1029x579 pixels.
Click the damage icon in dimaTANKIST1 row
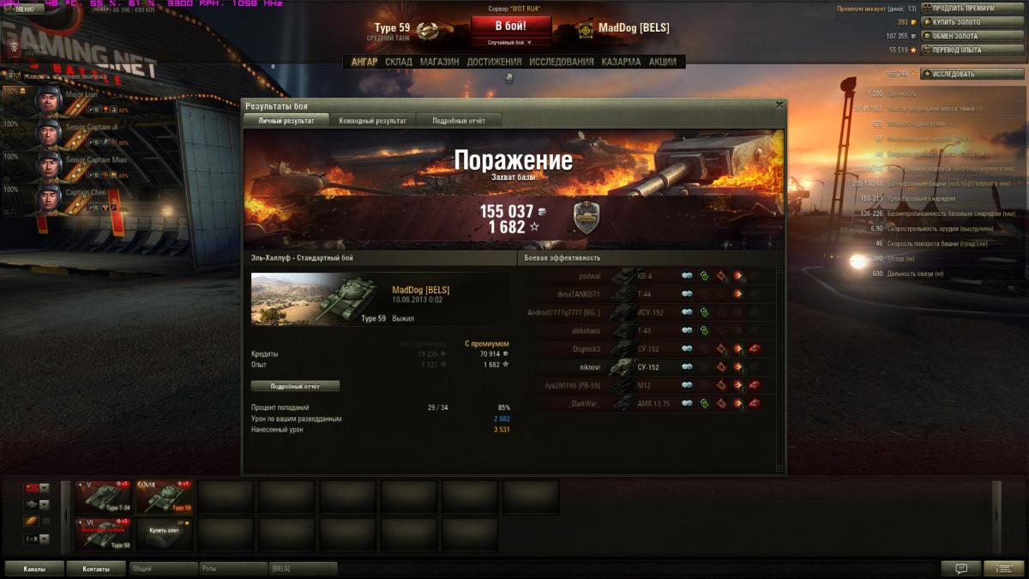pyautogui.click(x=737, y=294)
